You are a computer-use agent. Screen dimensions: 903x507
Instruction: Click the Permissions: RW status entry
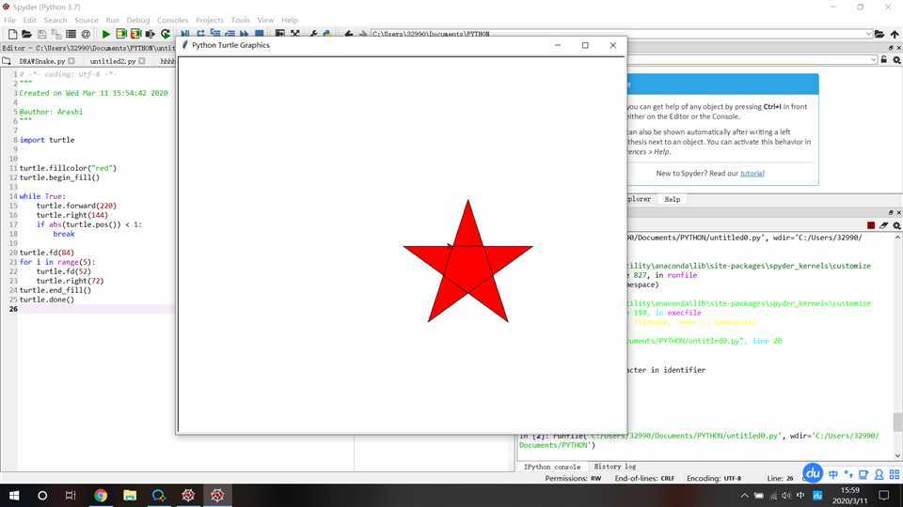[573, 478]
